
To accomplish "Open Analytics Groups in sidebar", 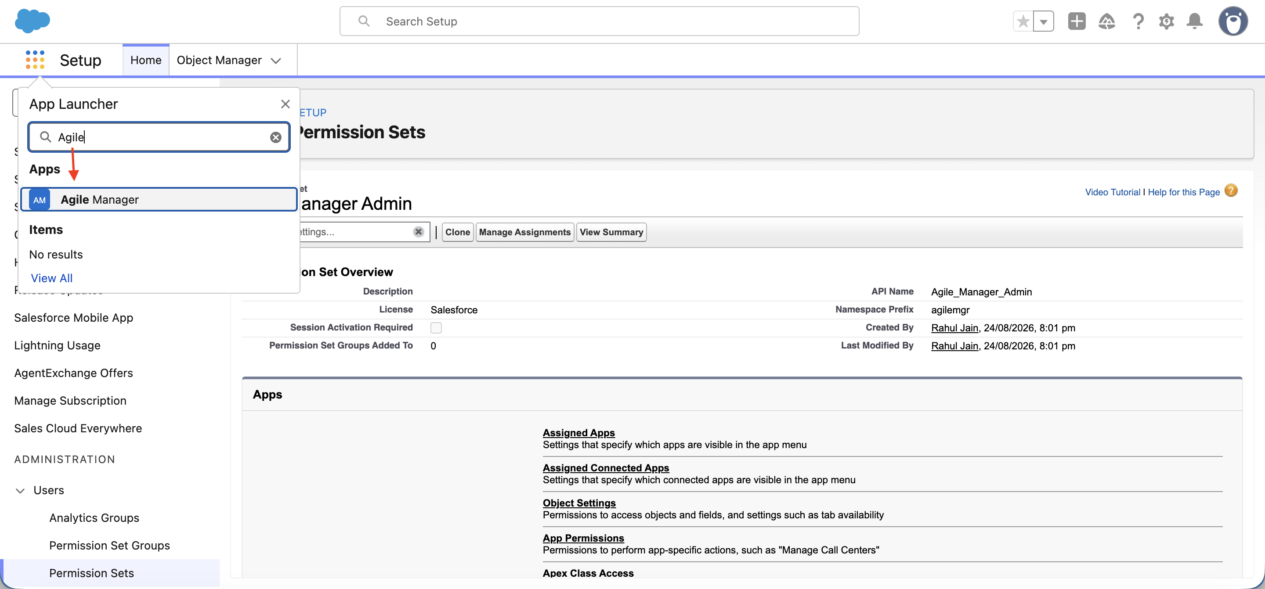I will click(94, 518).
